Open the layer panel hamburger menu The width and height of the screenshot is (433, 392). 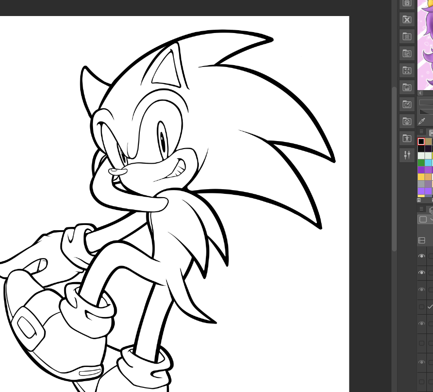(421, 209)
